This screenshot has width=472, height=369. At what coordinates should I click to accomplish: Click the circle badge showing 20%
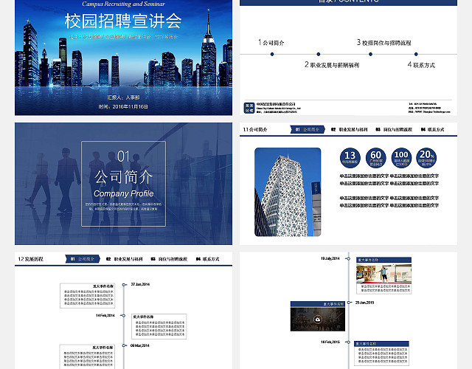[x=426, y=158]
